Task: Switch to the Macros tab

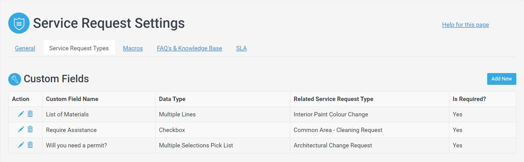Action: coord(133,48)
